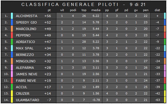The width and height of the screenshot is (167, 104).
Task: Click the 'podi' column header
Action: click(73, 10)
